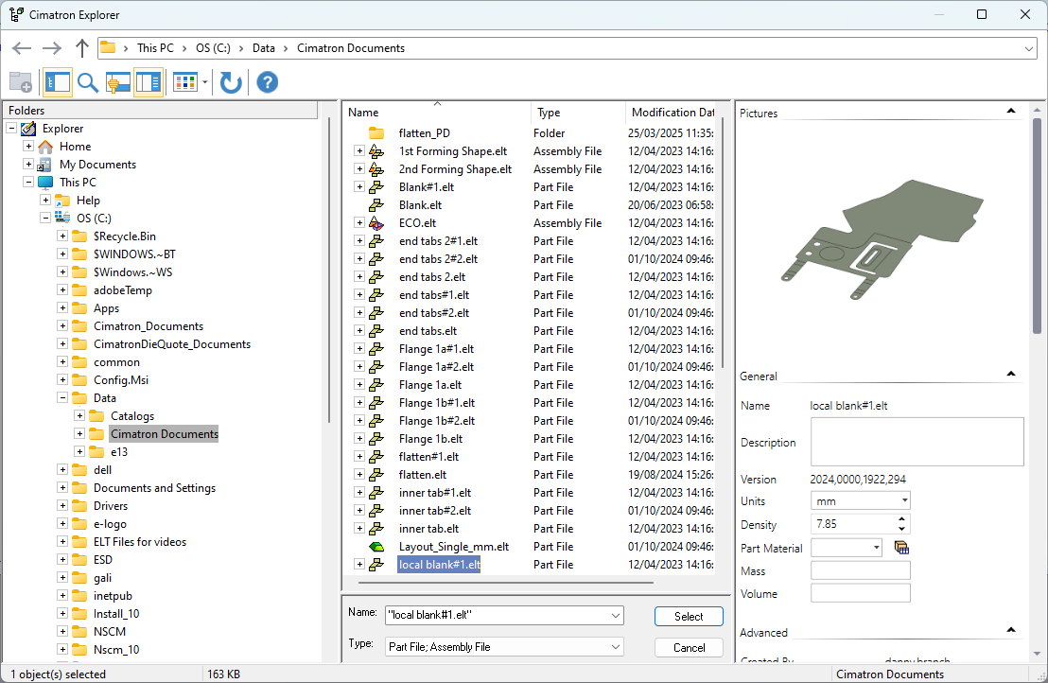This screenshot has width=1048, height=683.
Task: Click the Search magnifier toolbar icon
Action: point(88,83)
